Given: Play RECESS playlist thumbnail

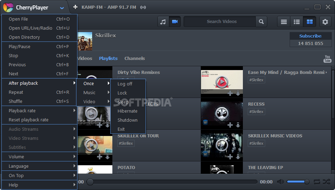Looking at the screenshot, I should tap(222, 113).
